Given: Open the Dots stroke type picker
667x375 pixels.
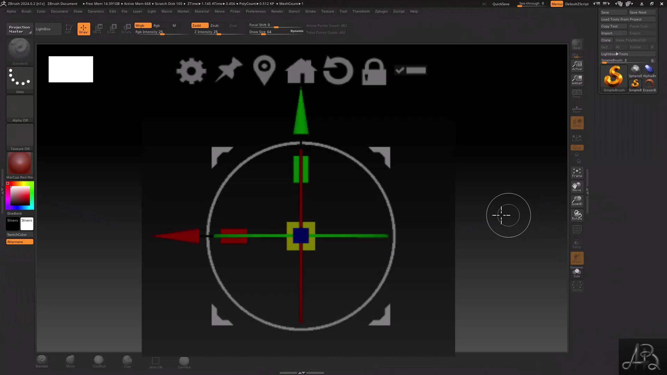Looking at the screenshot, I should pos(20,80).
